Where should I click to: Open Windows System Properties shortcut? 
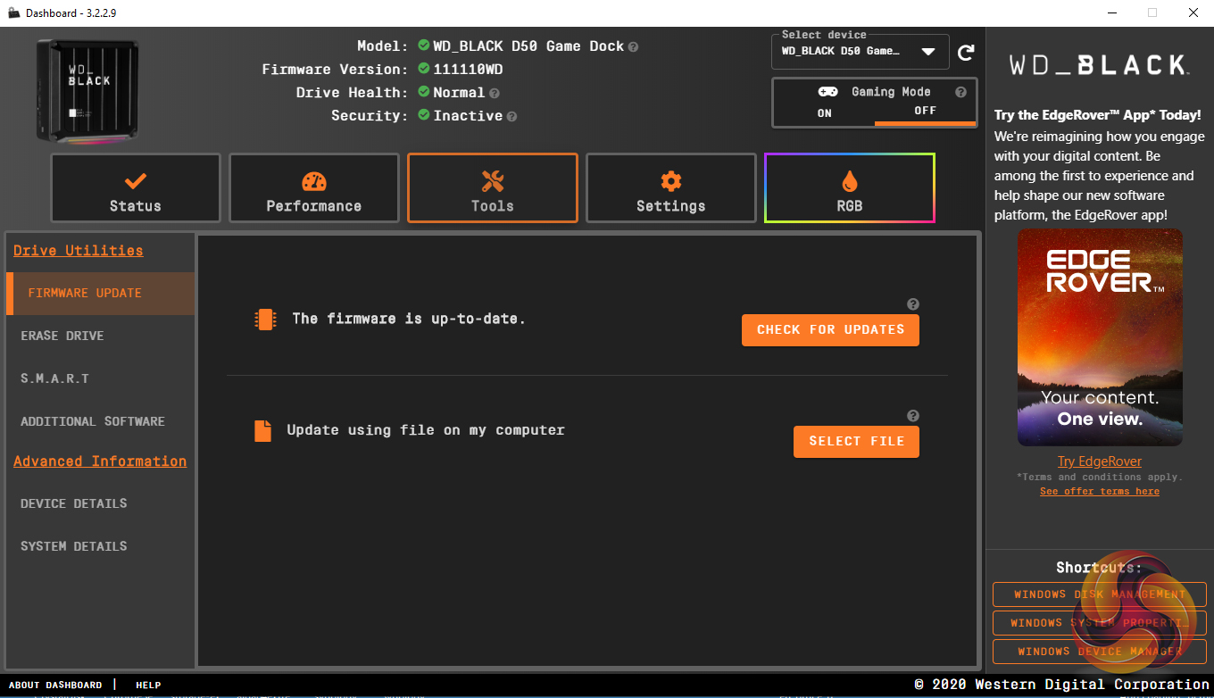point(1100,623)
